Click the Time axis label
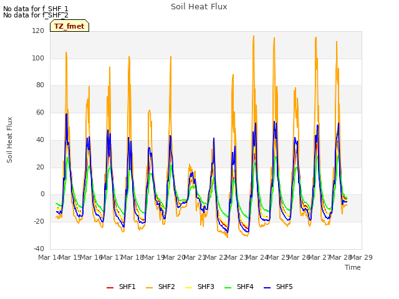This screenshot has width=399, height=299. coord(353,267)
